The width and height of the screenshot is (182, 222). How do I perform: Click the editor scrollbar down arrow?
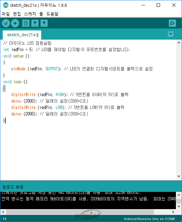[179, 176]
